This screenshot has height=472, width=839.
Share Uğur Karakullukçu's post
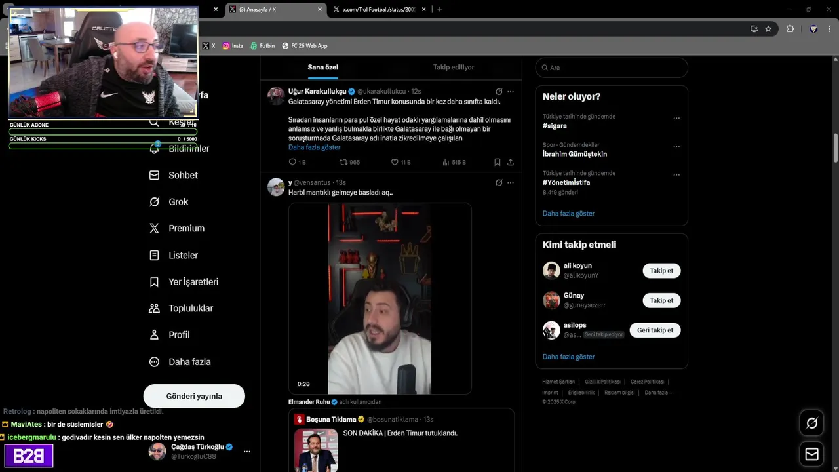tap(511, 162)
